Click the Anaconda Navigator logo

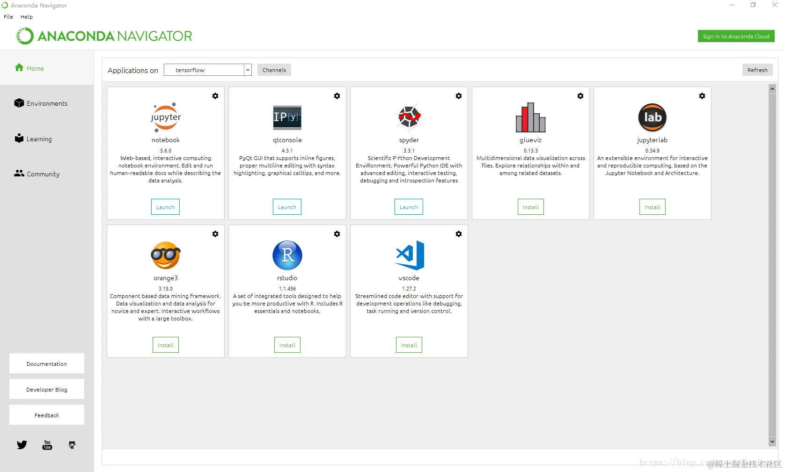104,36
